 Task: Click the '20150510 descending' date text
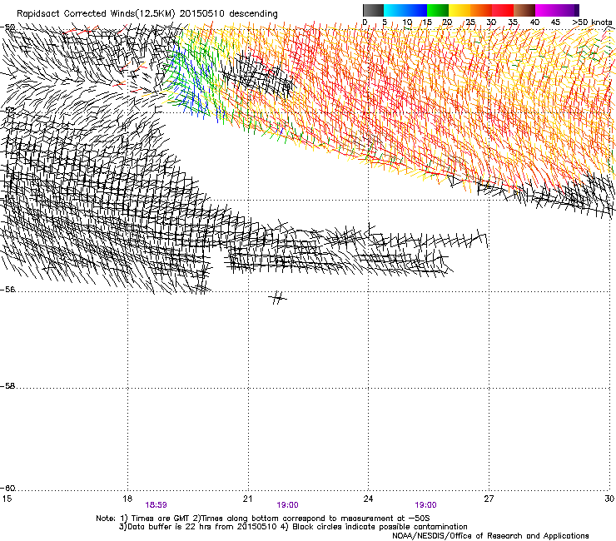(229, 14)
